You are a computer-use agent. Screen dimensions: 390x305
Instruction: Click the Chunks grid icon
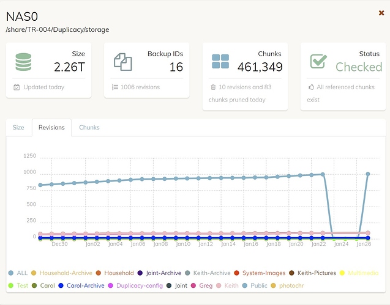(220, 61)
